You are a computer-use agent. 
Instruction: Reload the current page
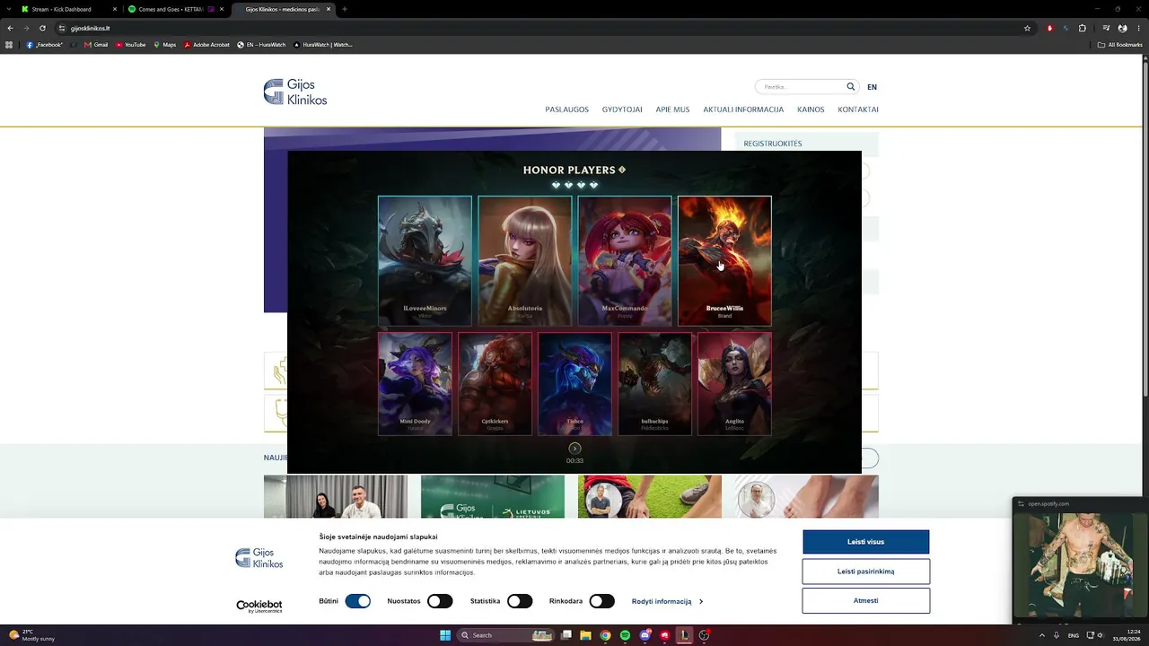pos(42,28)
